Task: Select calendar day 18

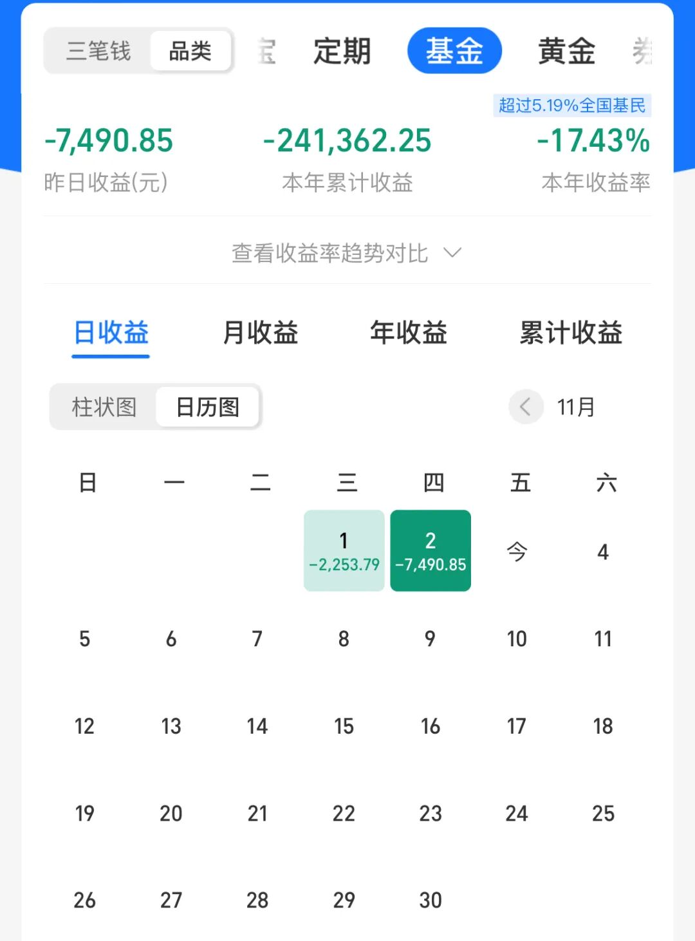Action: [603, 726]
